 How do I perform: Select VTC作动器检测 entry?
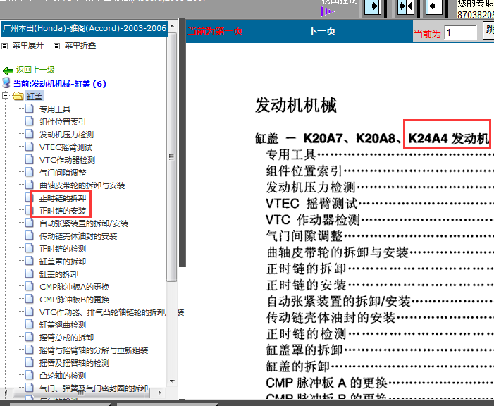[67, 160]
